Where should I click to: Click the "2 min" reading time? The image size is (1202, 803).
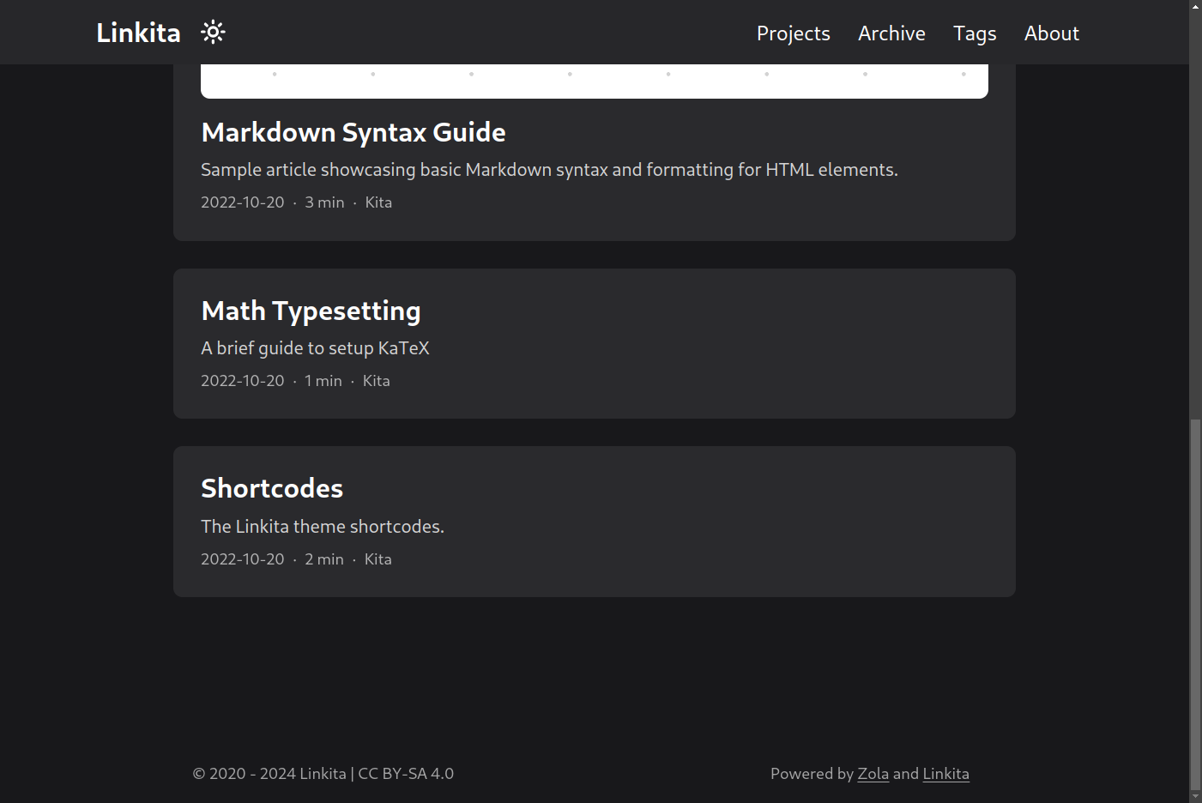(324, 559)
